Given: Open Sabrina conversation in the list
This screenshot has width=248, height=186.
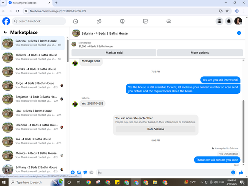Looking at the screenshot, I should coord(33,43).
